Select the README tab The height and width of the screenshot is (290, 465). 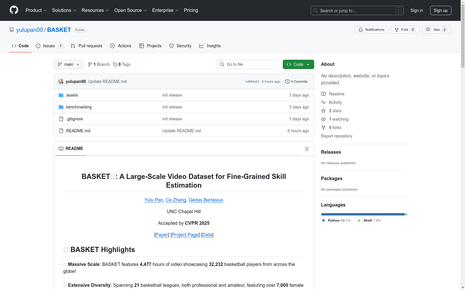click(x=71, y=148)
